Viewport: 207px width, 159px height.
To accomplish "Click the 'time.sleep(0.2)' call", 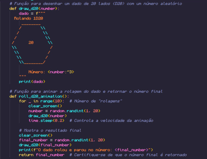I will pos(46,121).
